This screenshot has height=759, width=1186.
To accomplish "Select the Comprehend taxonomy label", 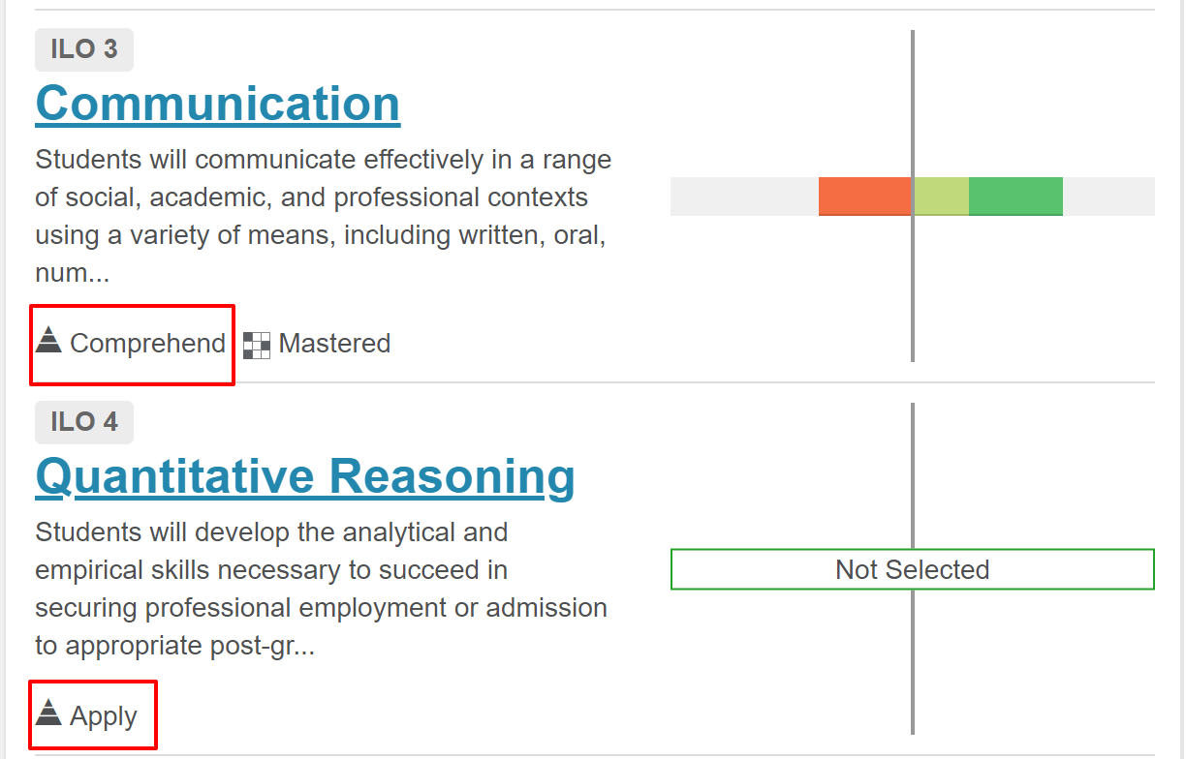I will [148, 344].
